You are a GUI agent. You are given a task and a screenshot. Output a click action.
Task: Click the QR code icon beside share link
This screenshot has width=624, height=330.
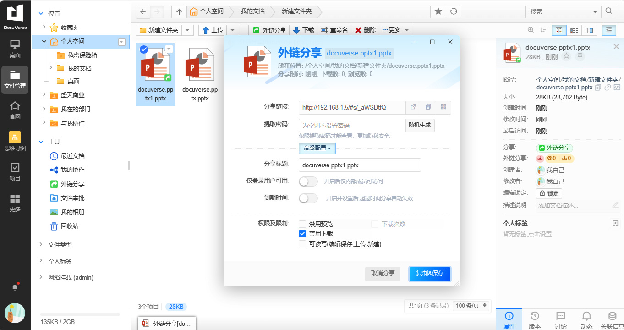(x=443, y=107)
